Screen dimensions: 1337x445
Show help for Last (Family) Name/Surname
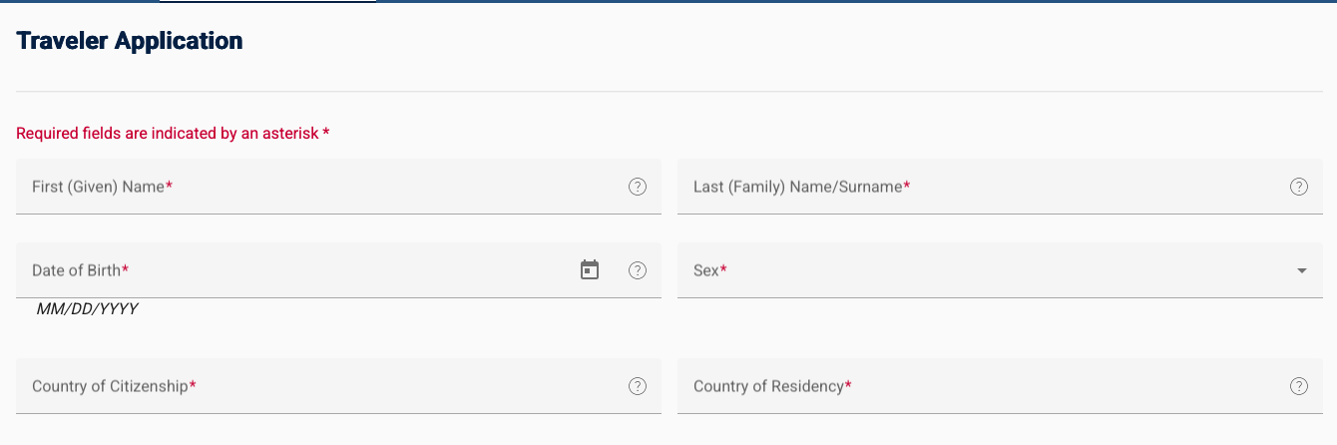[x=1299, y=187]
